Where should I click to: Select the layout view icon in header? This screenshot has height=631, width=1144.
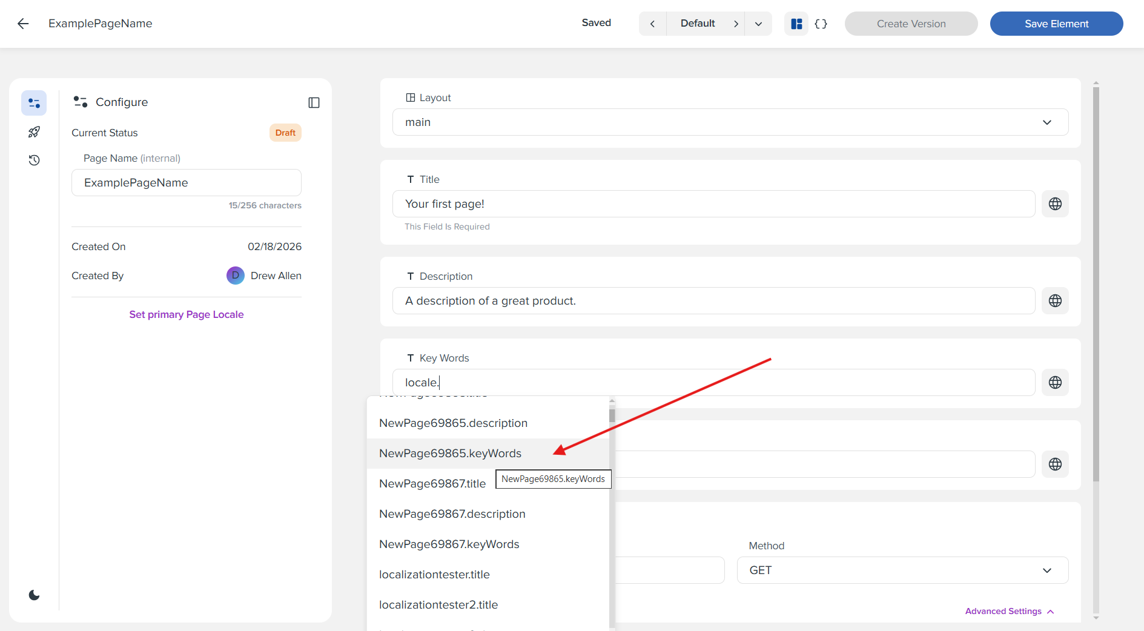(x=796, y=24)
